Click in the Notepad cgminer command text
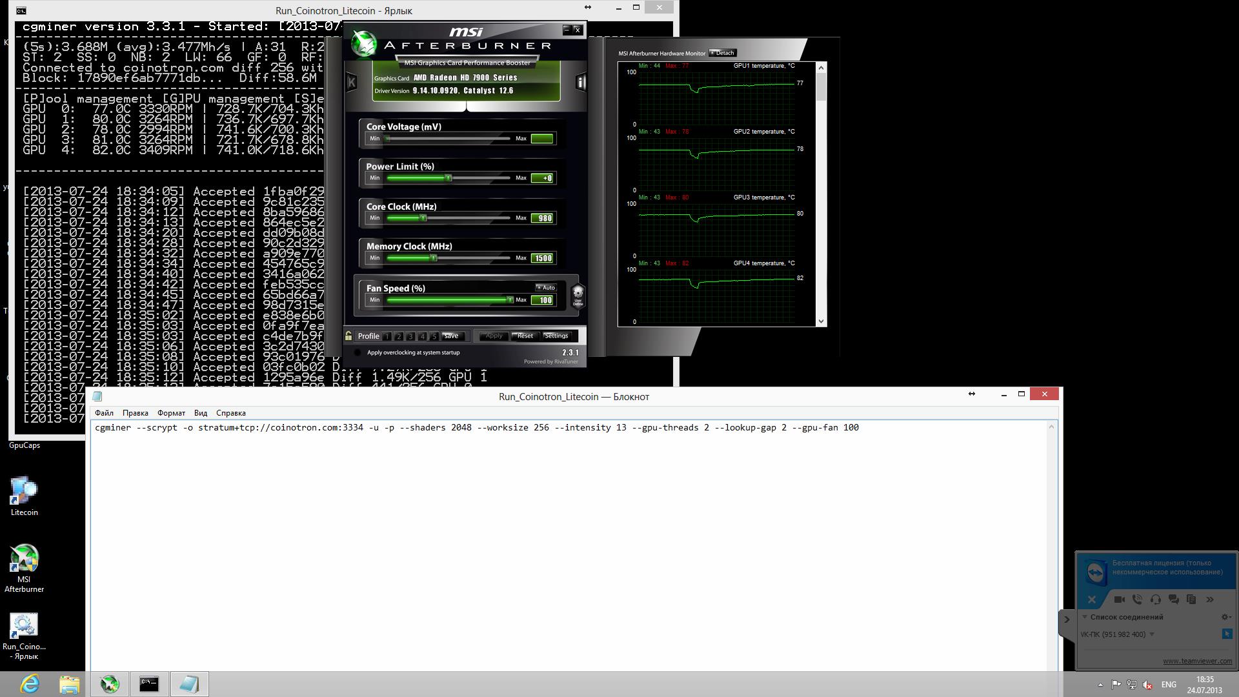The width and height of the screenshot is (1239, 697). pos(476,427)
